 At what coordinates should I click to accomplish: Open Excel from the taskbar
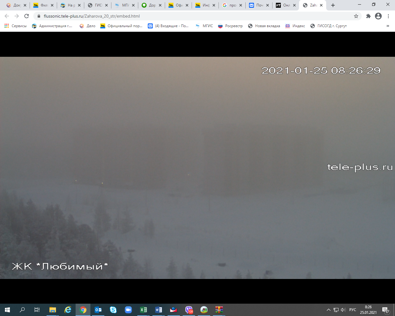[143, 310]
